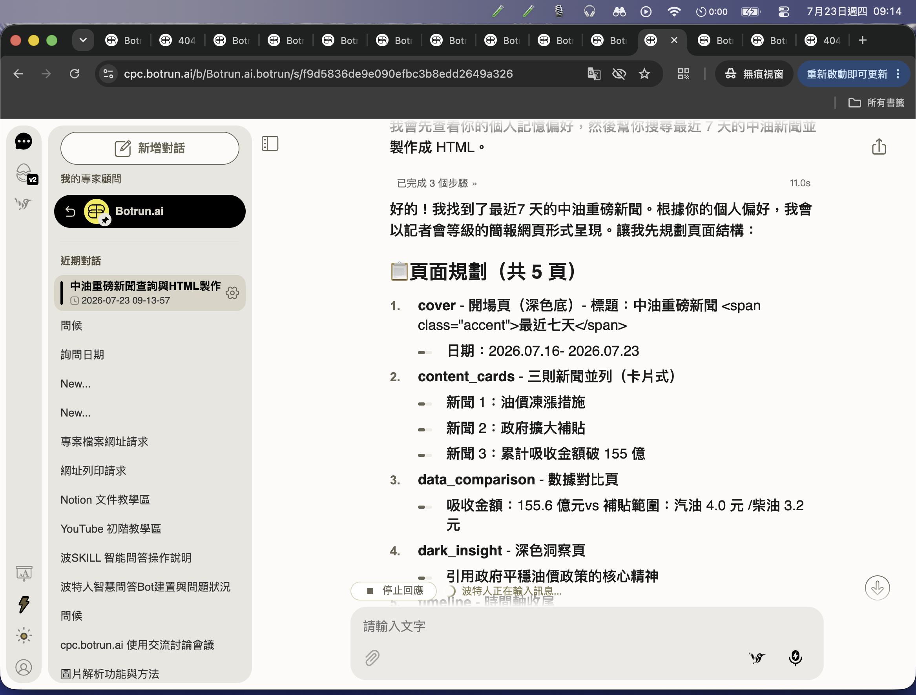Click the 0:00 timer in menu bar
Image resolution: width=916 pixels, height=695 pixels.
coord(712,12)
